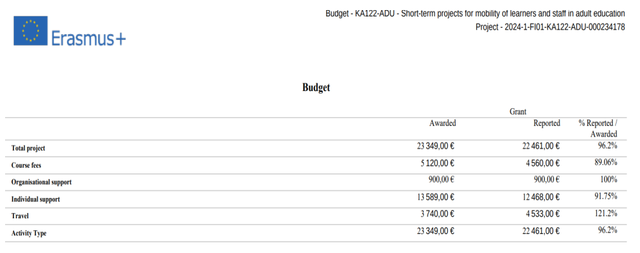Select the Course fees row label
This screenshot has width=640, height=253.
pyautogui.click(x=26, y=165)
